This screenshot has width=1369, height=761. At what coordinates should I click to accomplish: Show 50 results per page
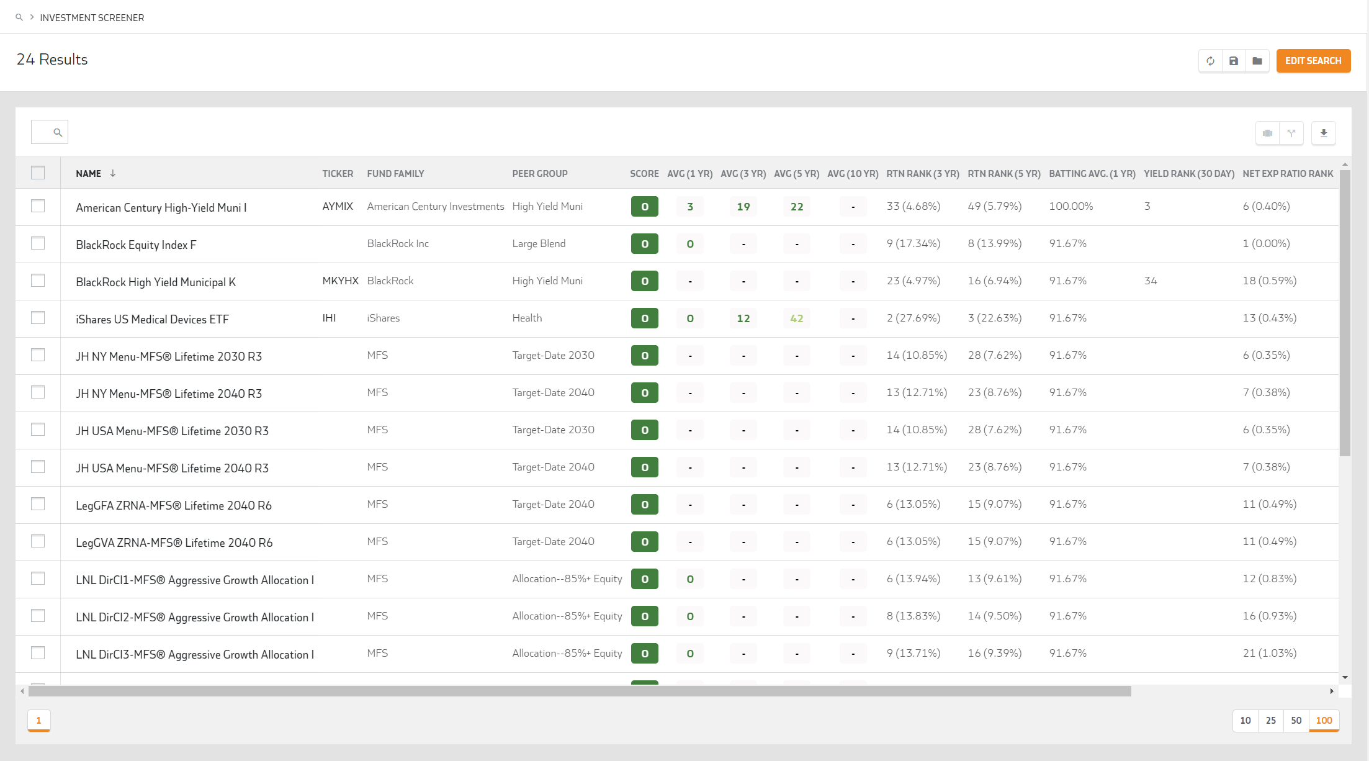click(x=1296, y=720)
